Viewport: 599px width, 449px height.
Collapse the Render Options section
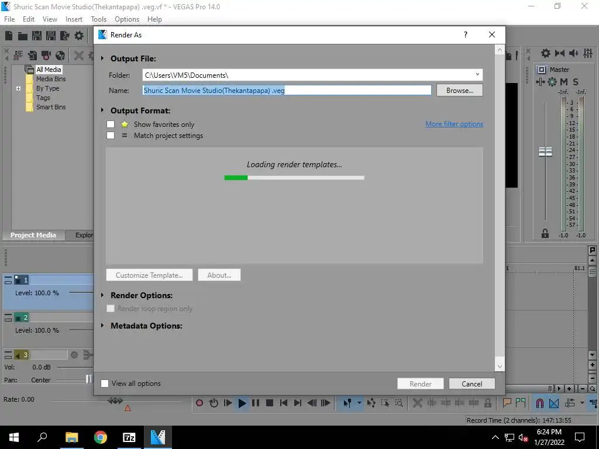click(102, 295)
